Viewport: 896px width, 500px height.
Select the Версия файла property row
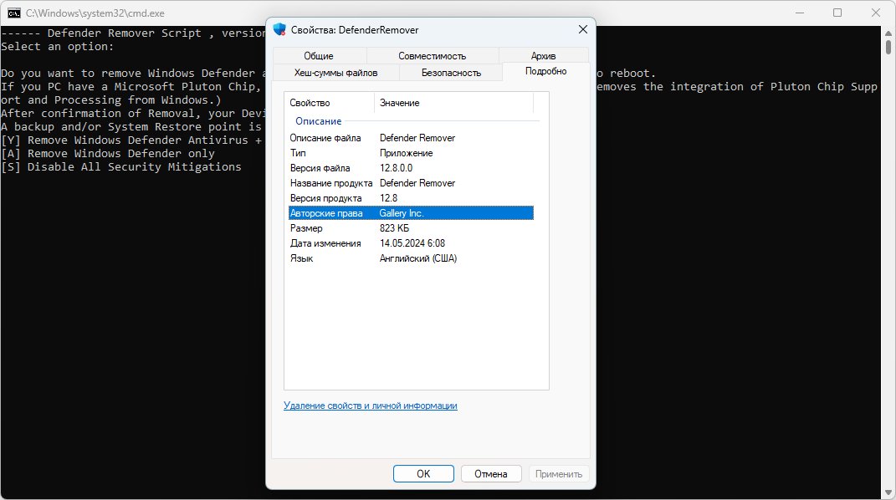(411, 168)
